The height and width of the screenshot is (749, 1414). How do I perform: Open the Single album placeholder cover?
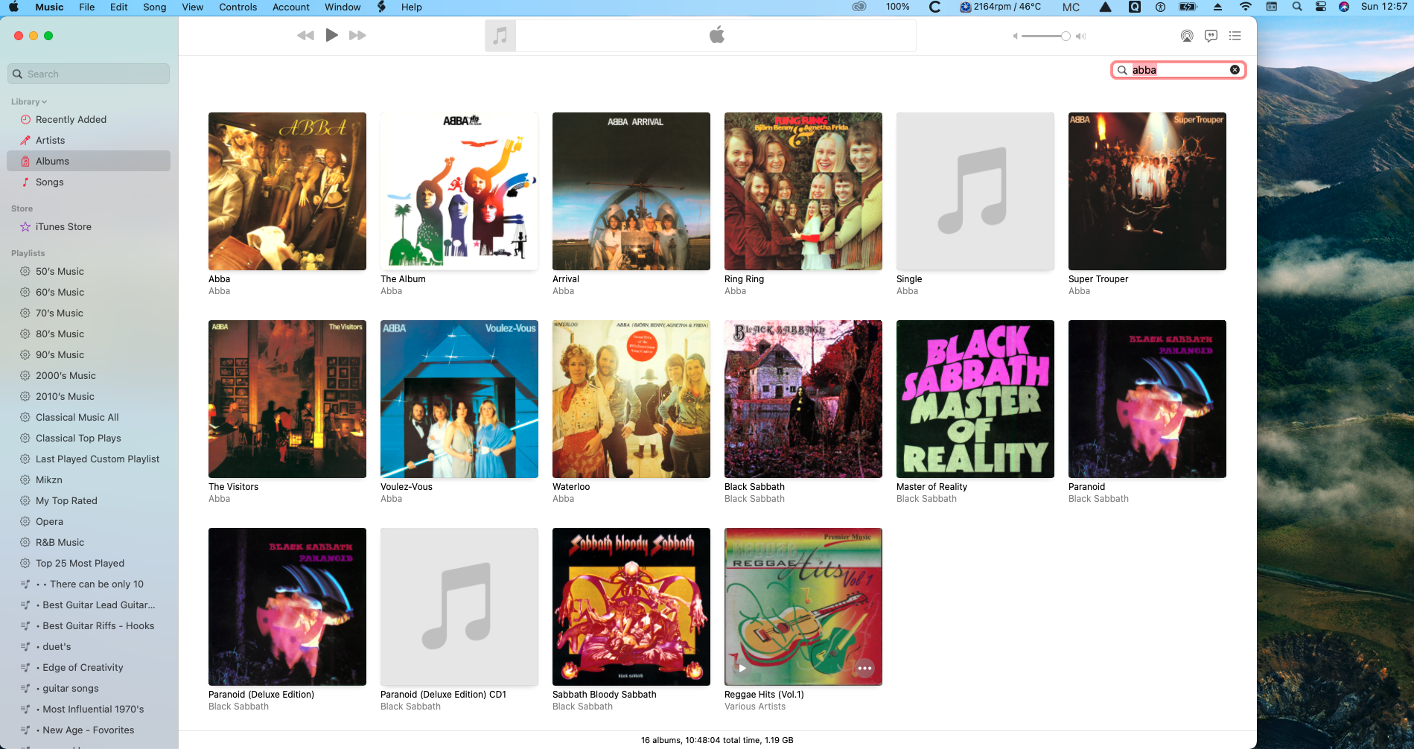click(975, 191)
